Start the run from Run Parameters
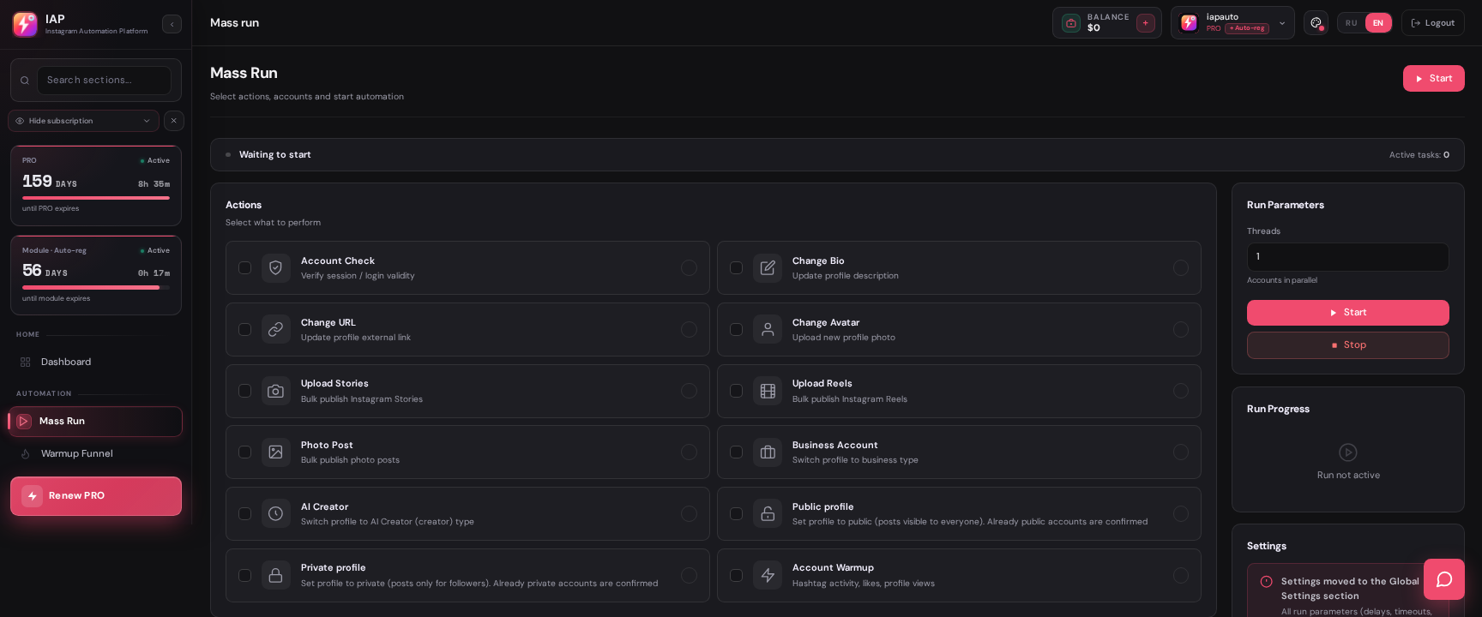The image size is (1482, 617). [x=1347, y=313]
